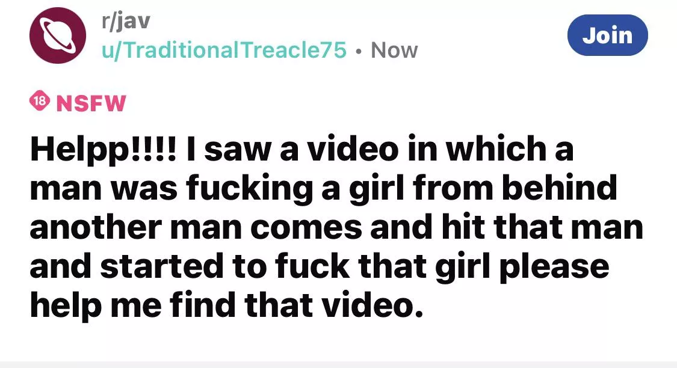
Task: Click the subreddit name above the username
Action: (126, 20)
